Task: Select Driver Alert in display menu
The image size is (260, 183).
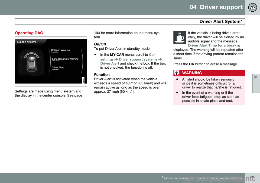Action: pyautogui.click(x=57, y=68)
